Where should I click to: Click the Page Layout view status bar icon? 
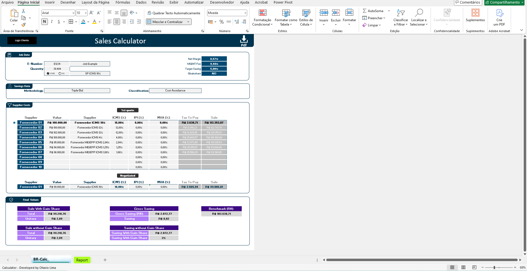pyautogui.click(x=463, y=267)
